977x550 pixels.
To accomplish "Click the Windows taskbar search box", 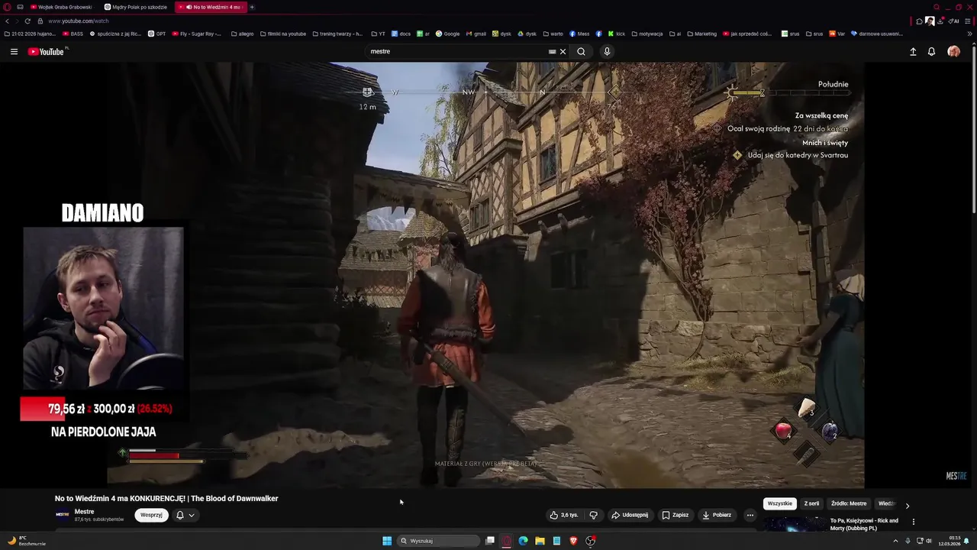I will (x=438, y=541).
